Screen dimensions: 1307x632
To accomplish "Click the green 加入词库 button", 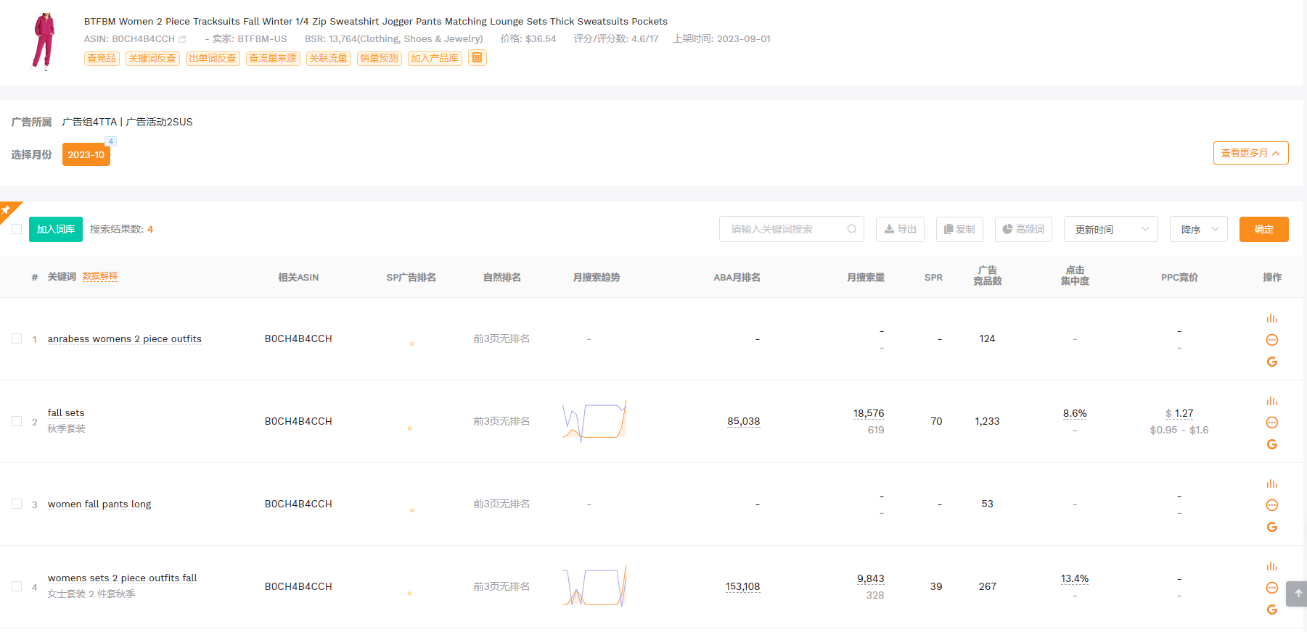I will click(56, 229).
